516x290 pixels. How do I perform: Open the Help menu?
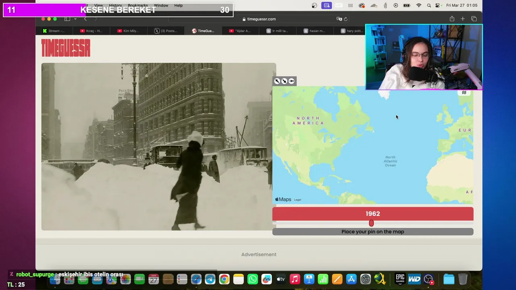(179, 5)
